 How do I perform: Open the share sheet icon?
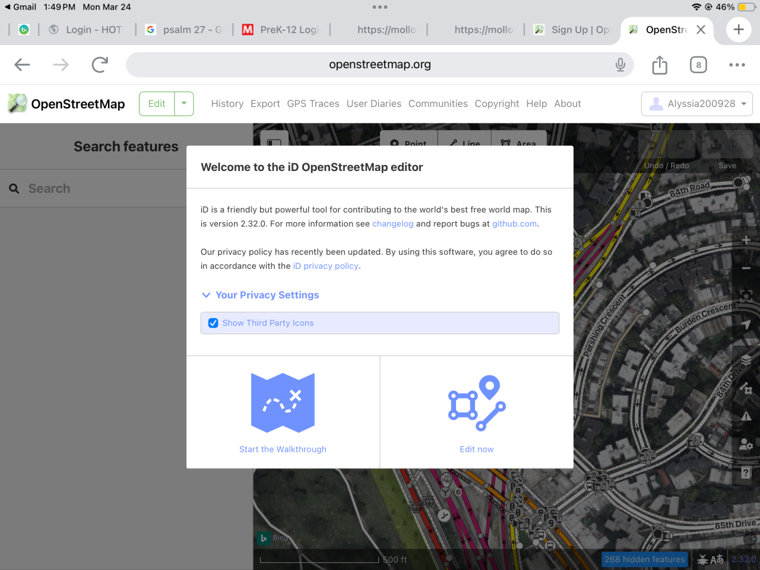(x=660, y=65)
